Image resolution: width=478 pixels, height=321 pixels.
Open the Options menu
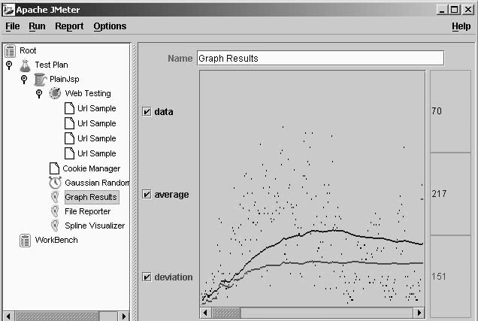click(x=110, y=26)
